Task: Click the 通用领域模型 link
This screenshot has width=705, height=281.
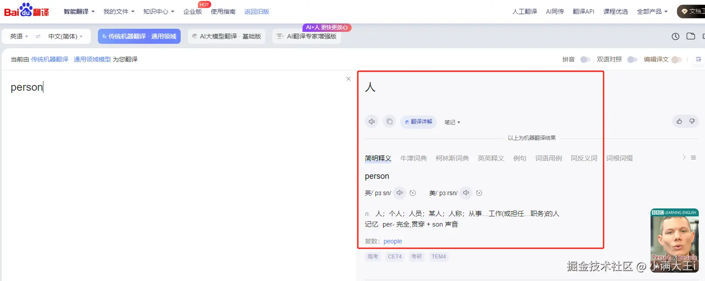Action: coord(92,59)
